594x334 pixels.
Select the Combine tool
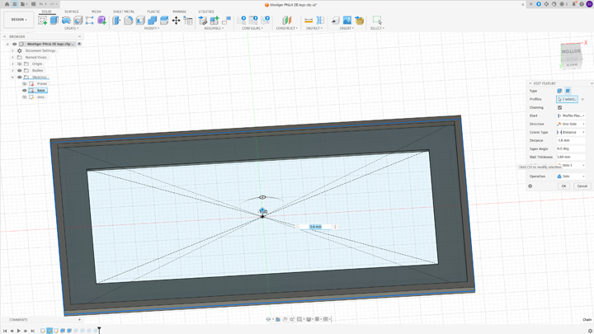click(153, 20)
